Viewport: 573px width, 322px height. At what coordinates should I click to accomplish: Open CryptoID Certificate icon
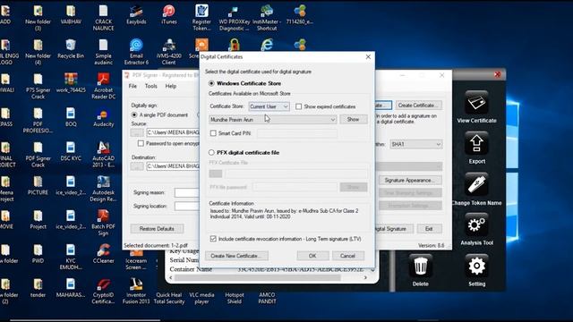click(x=104, y=291)
